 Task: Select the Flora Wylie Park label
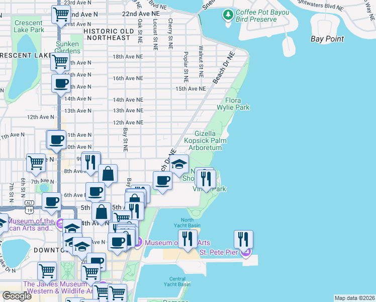click(x=233, y=104)
